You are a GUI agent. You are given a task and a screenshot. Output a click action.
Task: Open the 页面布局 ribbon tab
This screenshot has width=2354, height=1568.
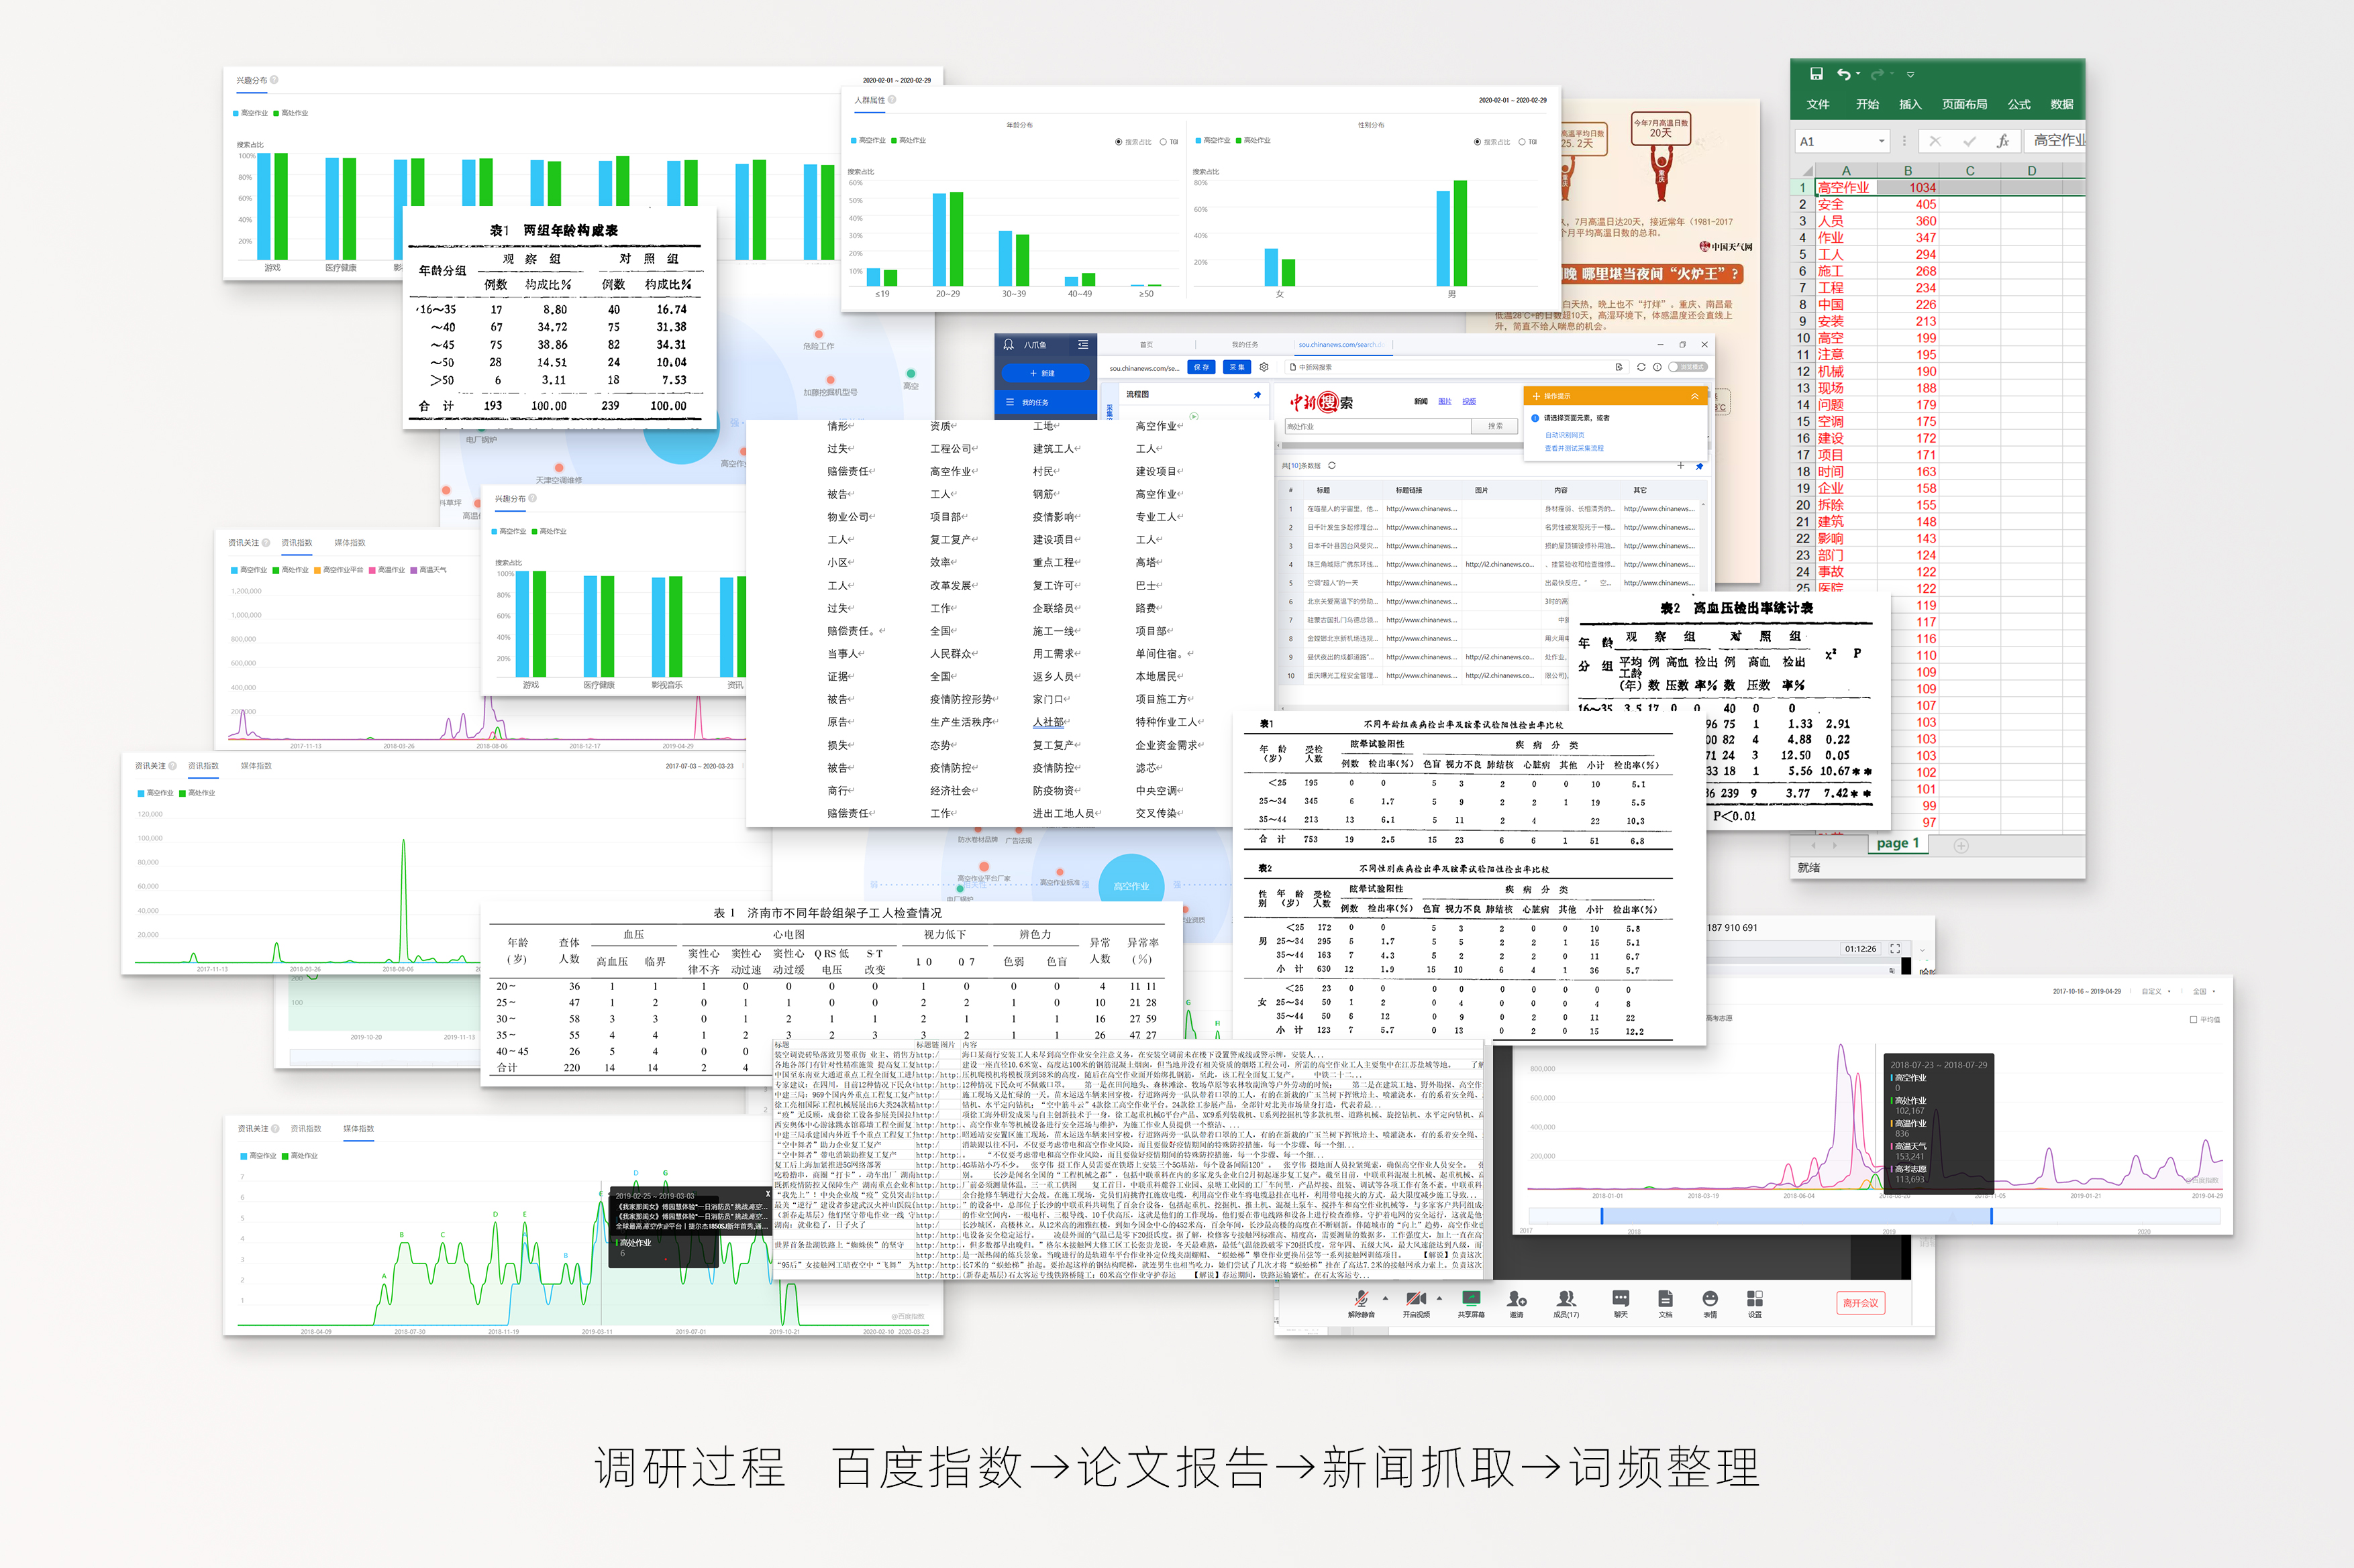click(1964, 104)
